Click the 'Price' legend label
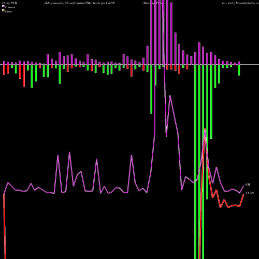Viewport: 259px width, 259px height. click(x=8, y=11)
